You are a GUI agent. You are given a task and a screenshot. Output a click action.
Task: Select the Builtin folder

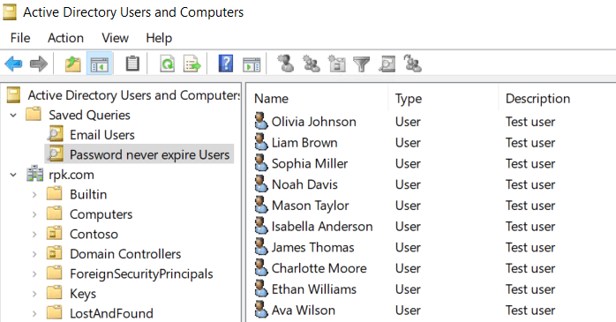[88, 194]
